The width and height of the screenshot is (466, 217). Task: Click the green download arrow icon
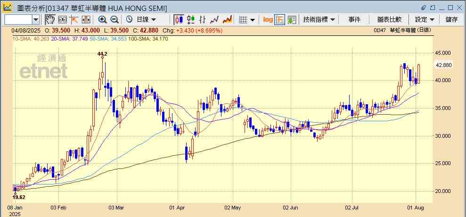(292, 20)
